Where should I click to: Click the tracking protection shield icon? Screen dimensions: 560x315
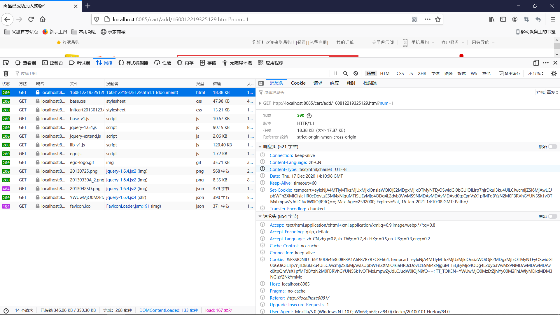(97, 19)
